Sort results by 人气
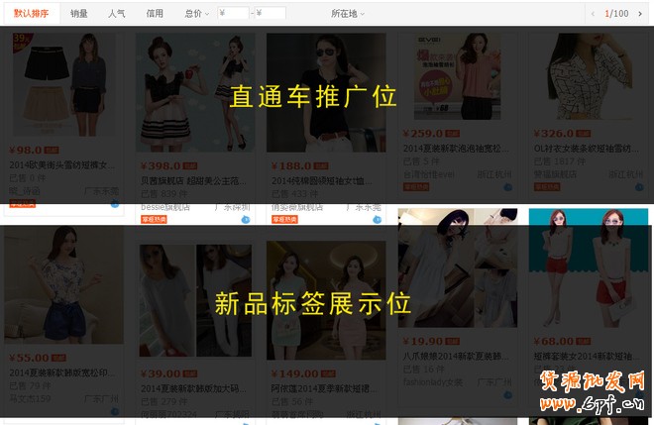 tap(116, 13)
